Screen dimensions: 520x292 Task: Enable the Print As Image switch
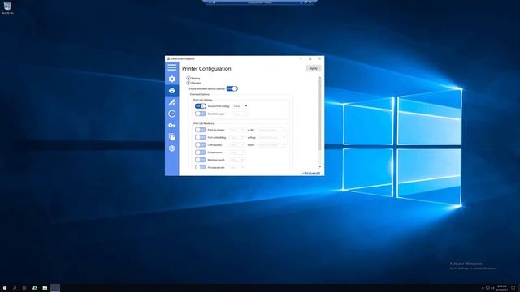(201, 130)
